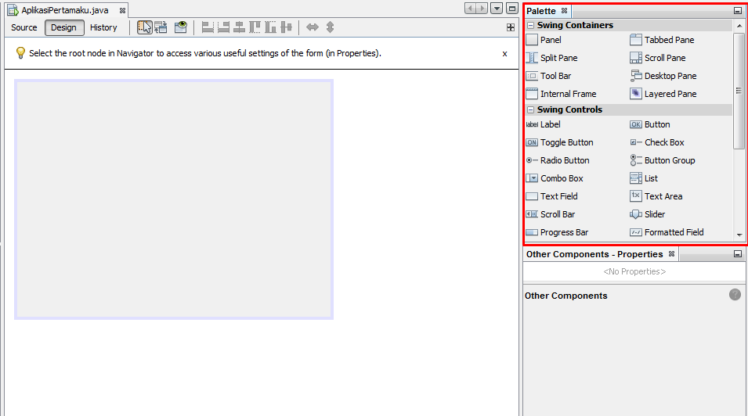Select the Toggle Button palette component

pyautogui.click(x=559, y=142)
